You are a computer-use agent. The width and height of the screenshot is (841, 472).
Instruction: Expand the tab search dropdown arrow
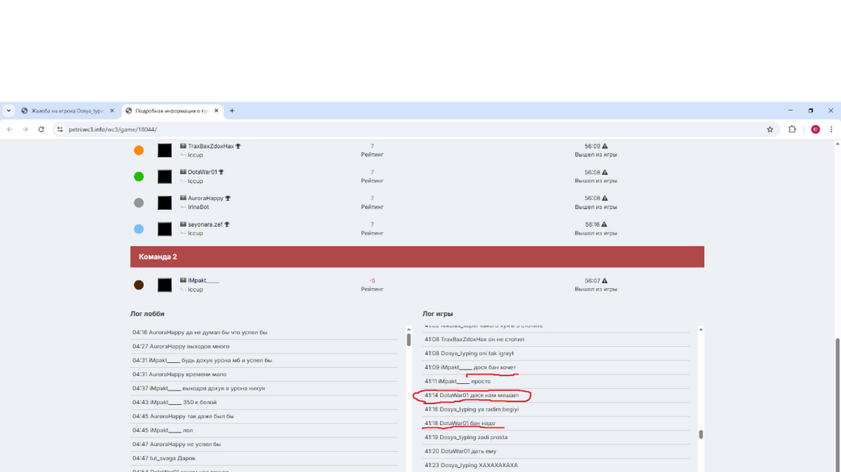click(x=8, y=111)
